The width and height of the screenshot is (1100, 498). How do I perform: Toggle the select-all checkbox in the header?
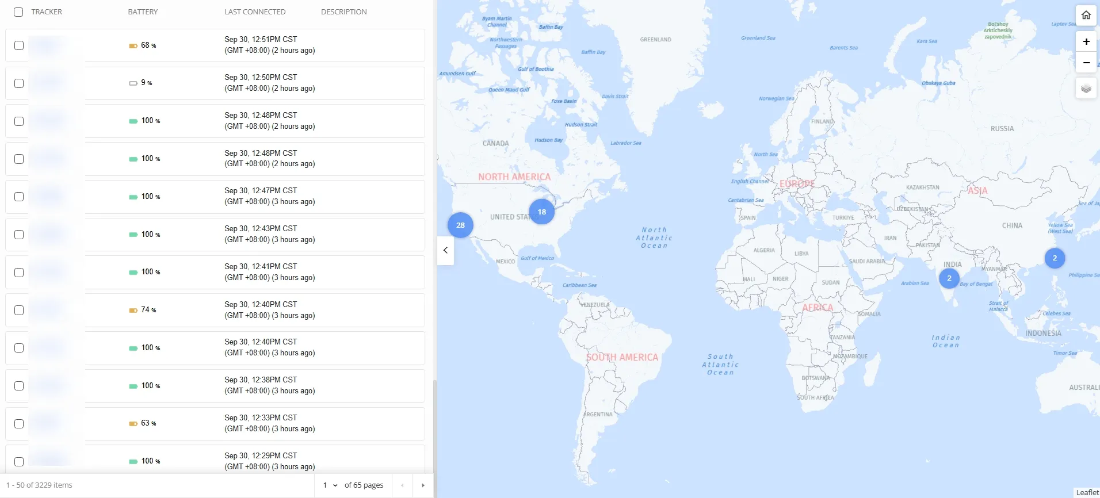click(18, 12)
